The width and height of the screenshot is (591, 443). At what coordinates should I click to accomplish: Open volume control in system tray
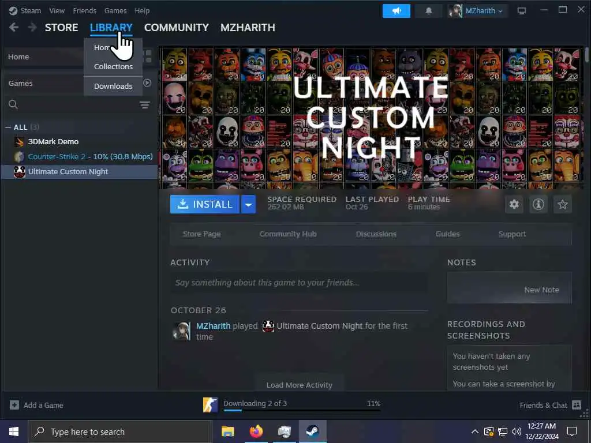tap(517, 431)
